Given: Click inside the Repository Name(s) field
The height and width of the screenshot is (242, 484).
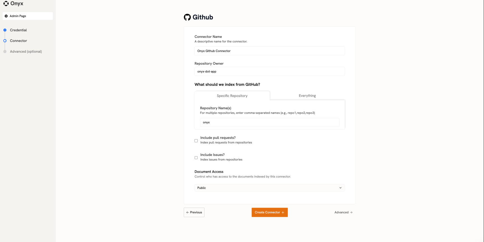Looking at the screenshot, I should click(x=269, y=122).
